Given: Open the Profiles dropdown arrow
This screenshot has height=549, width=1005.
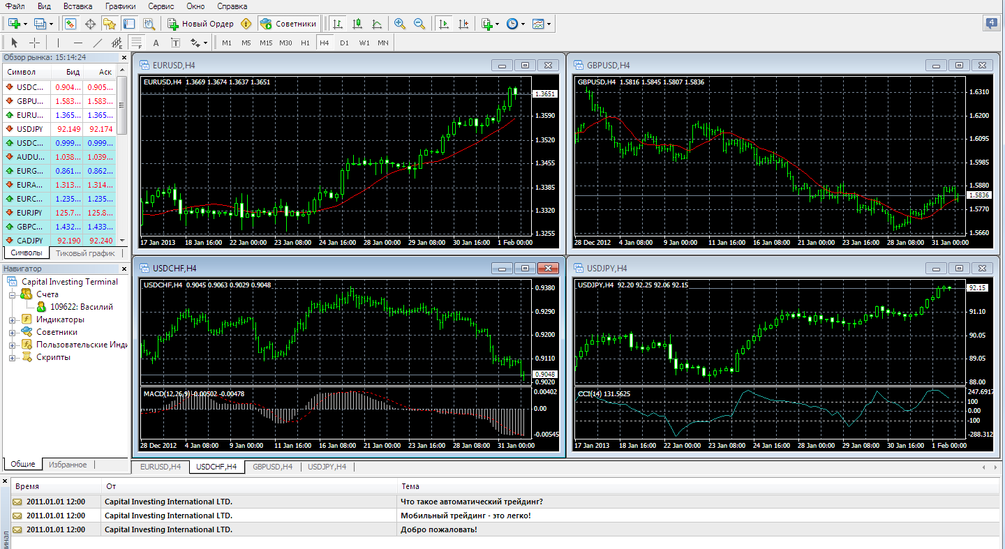Looking at the screenshot, I should click(x=52, y=24).
